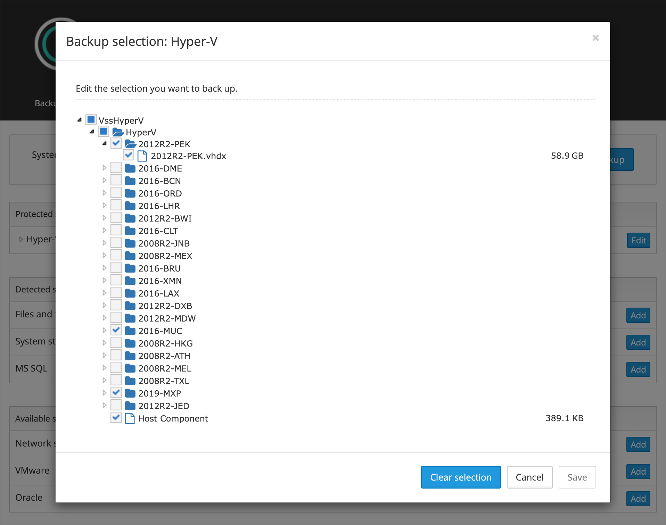Uncheck the Host Component checkbox
This screenshot has height=525, width=666.
[116, 417]
